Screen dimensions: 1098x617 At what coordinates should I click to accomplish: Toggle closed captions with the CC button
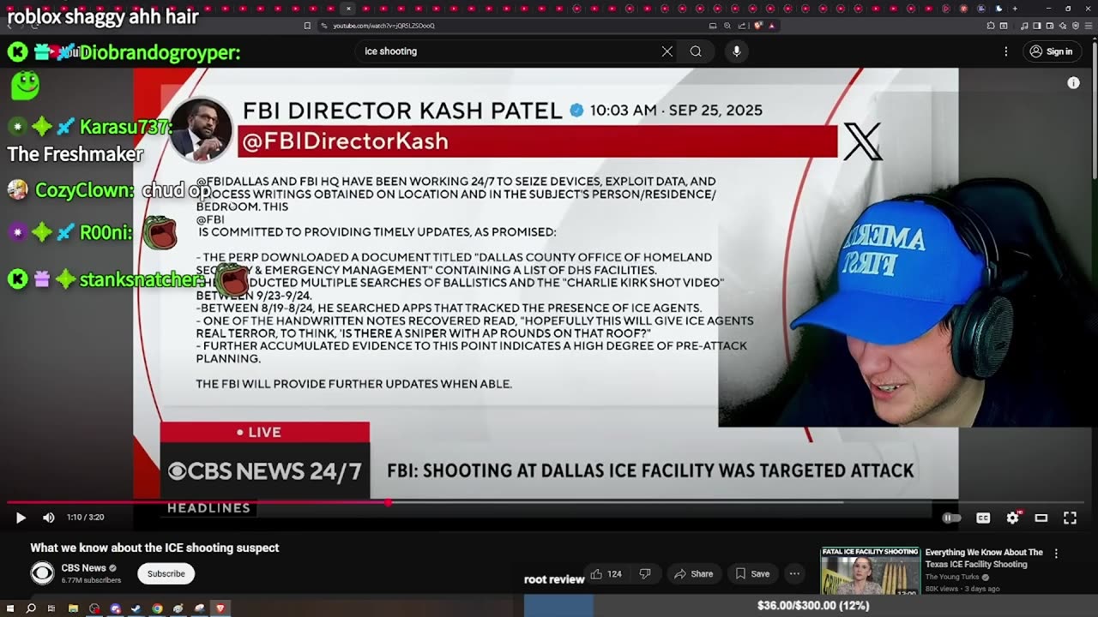click(983, 518)
